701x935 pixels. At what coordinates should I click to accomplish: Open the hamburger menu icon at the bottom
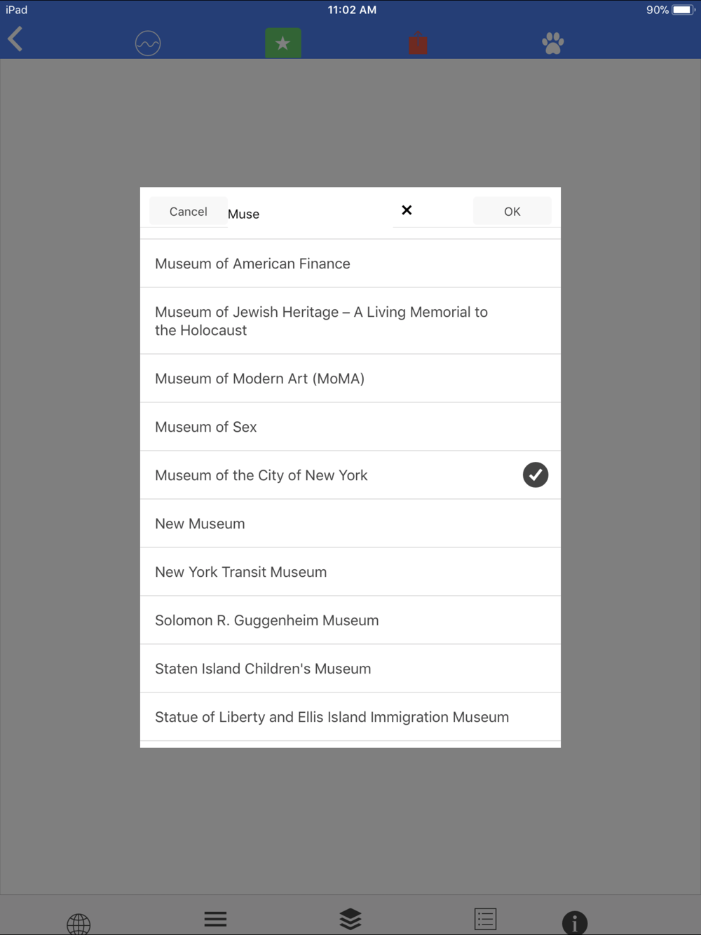point(215,919)
